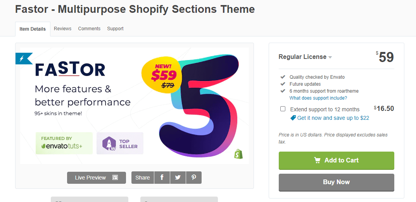Go to the Support tab

[115, 29]
